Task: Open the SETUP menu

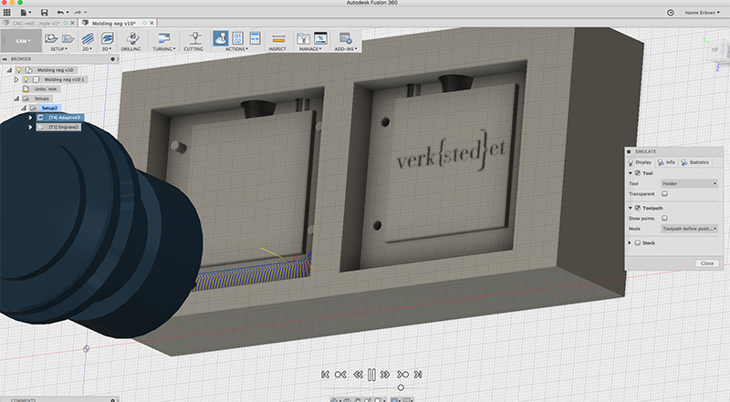Action: pyautogui.click(x=58, y=49)
